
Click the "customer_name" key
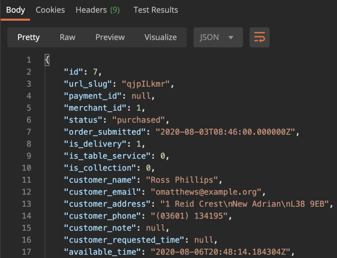tap(100, 180)
